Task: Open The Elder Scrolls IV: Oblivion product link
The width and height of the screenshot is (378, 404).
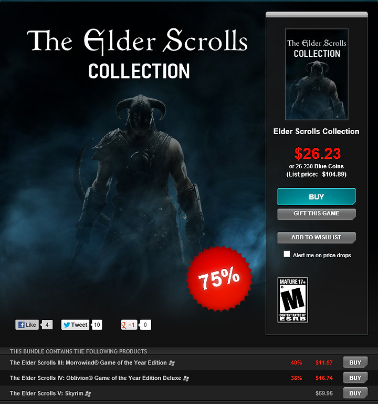Action: click(x=96, y=378)
